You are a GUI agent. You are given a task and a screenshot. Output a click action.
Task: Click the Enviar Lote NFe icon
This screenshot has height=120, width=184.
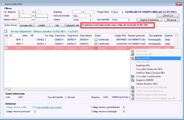[132, 55]
